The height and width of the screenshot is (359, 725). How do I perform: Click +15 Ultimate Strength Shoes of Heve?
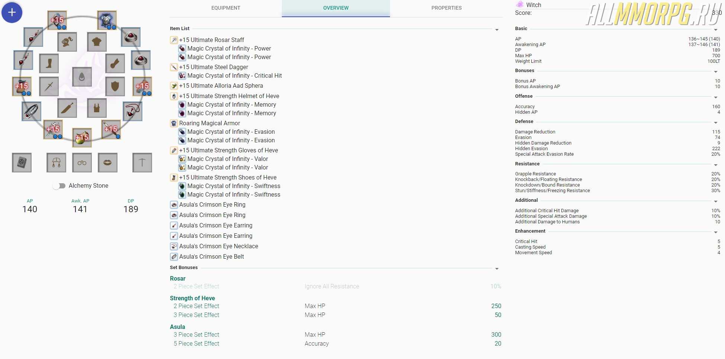[x=228, y=177]
